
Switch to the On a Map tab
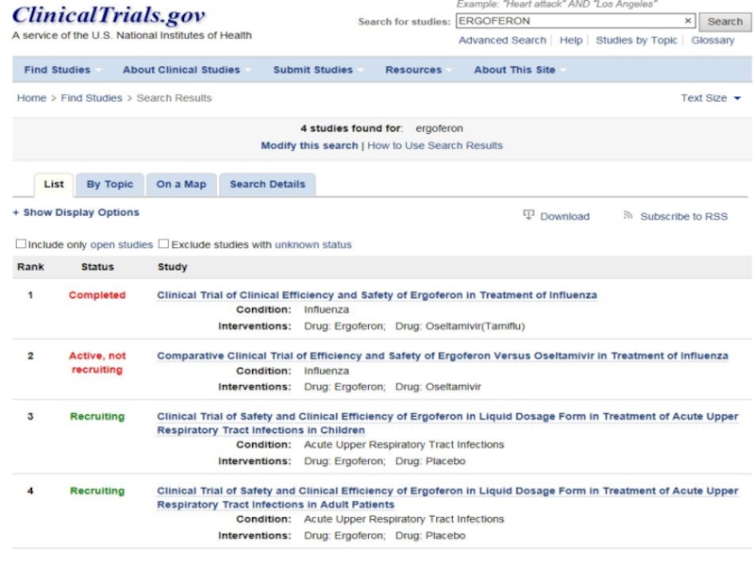coord(181,184)
